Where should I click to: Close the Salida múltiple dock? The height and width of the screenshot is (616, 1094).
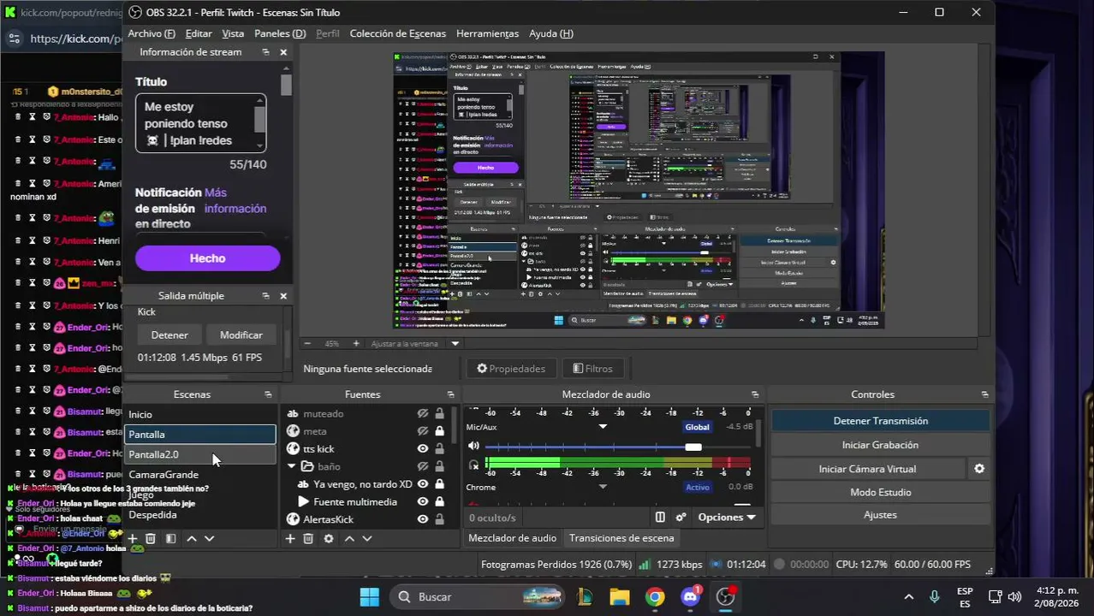tap(283, 296)
